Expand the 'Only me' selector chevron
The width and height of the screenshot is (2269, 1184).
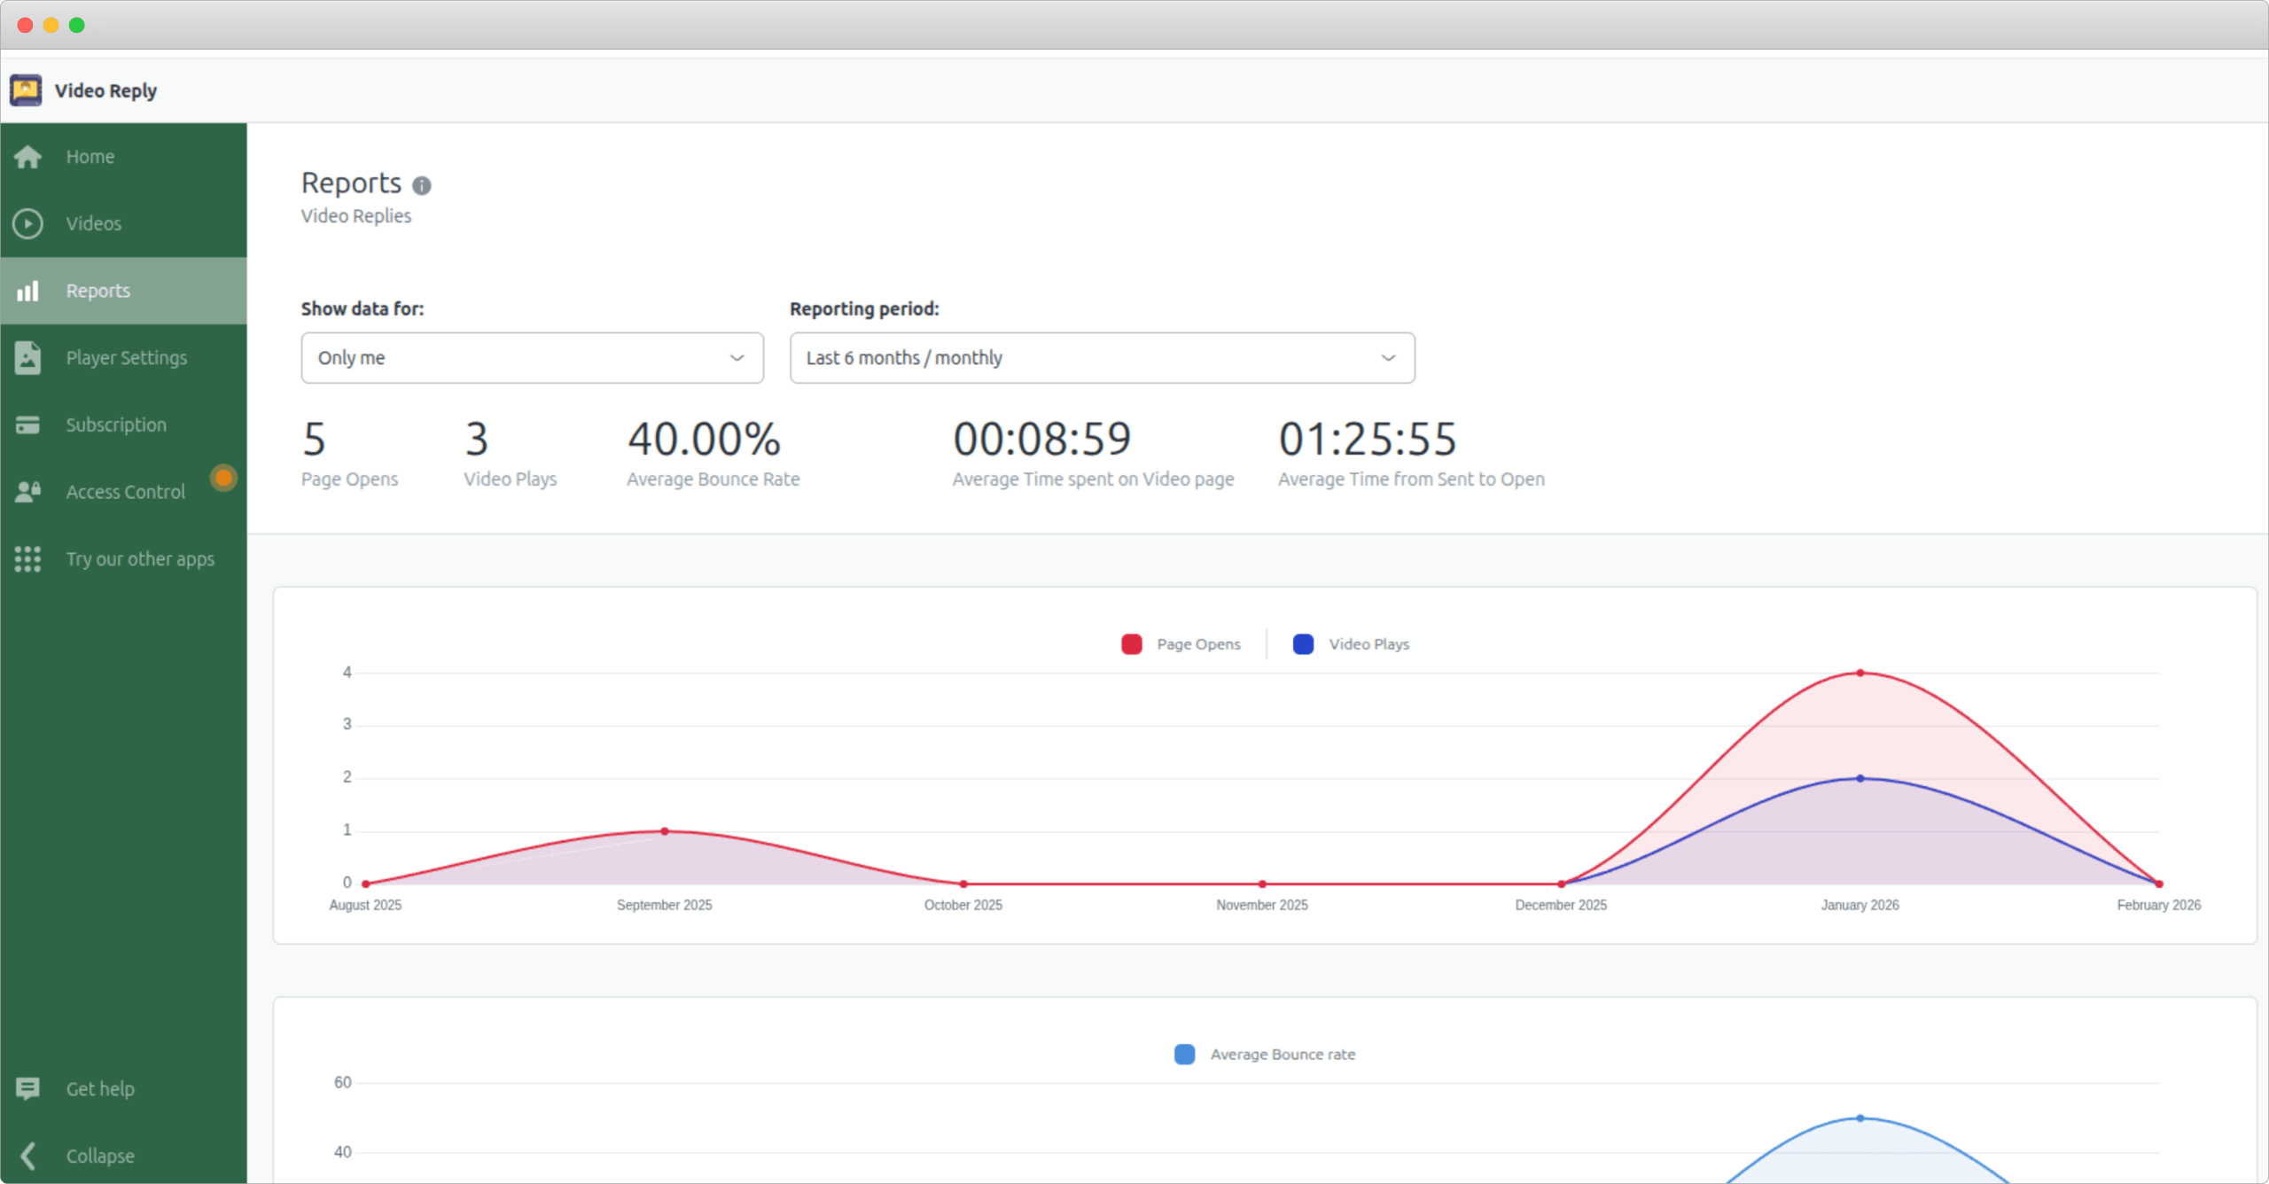pos(737,358)
